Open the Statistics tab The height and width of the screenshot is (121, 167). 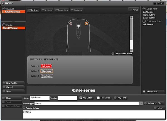77,10
